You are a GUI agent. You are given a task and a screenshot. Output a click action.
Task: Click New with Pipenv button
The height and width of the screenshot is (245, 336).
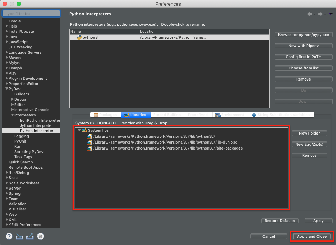click(x=304, y=46)
